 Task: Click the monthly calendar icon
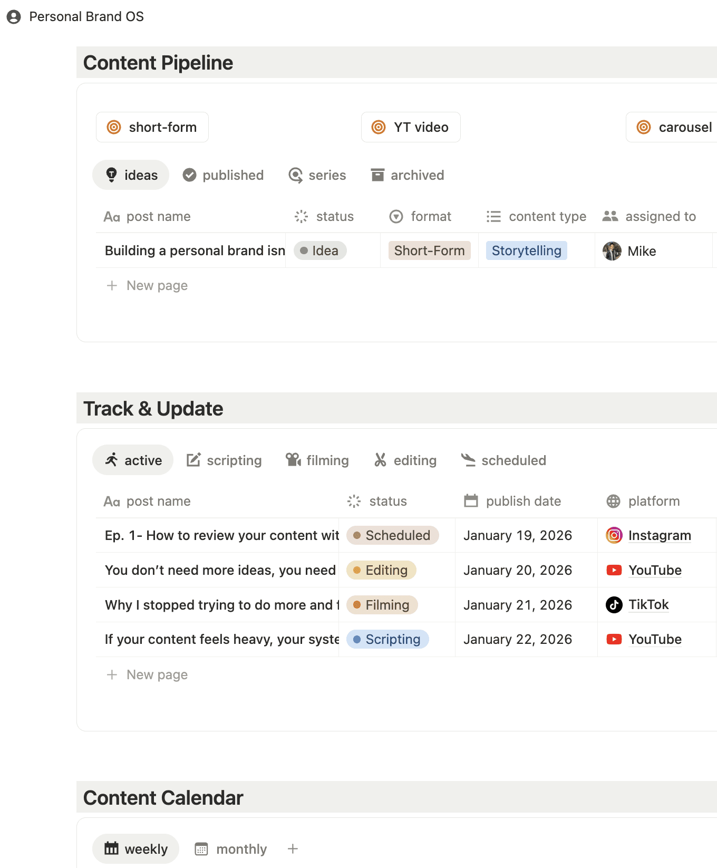point(201,848)
